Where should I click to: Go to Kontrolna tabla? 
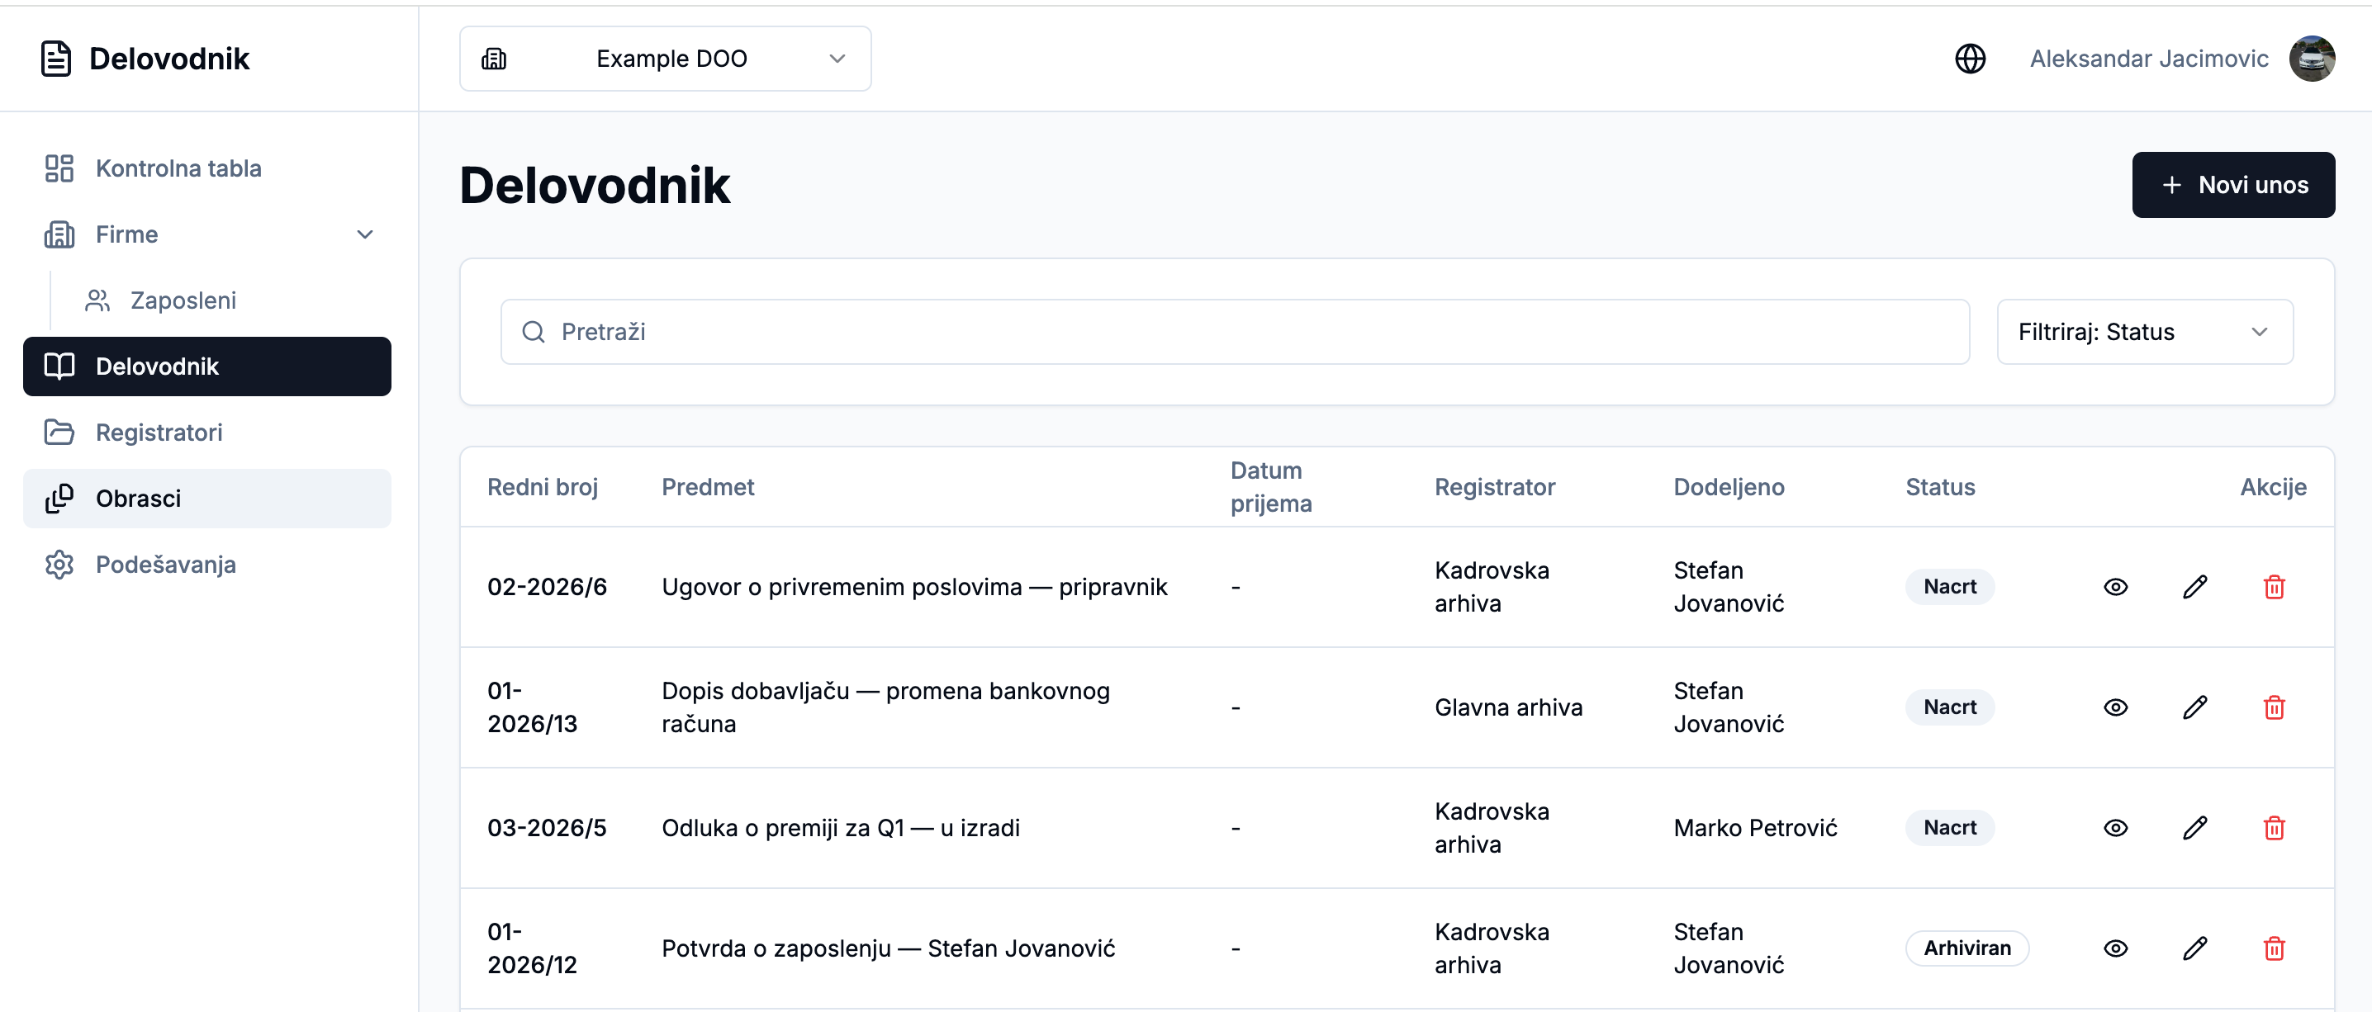pyautogui.click(x=207, y=168)
